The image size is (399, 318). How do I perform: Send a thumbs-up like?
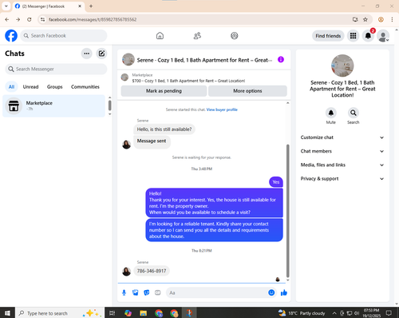click(x=284, y=292)
